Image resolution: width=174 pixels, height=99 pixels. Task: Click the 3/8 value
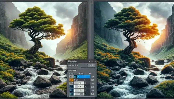(92, 87)
